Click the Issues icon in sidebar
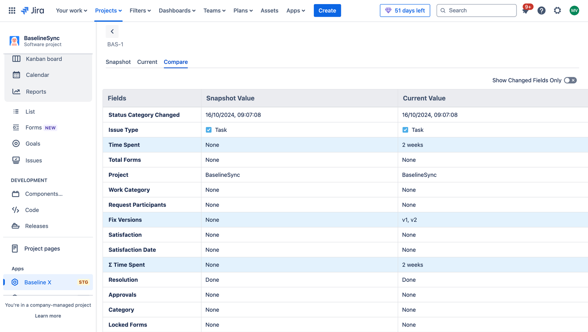This screenshot has height=332, width=588. pos(16,160)
